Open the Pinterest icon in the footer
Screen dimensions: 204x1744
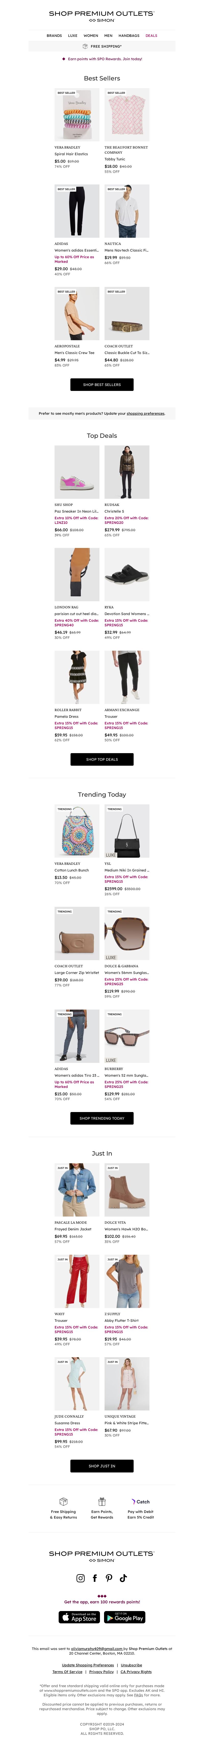point(109,1578)
